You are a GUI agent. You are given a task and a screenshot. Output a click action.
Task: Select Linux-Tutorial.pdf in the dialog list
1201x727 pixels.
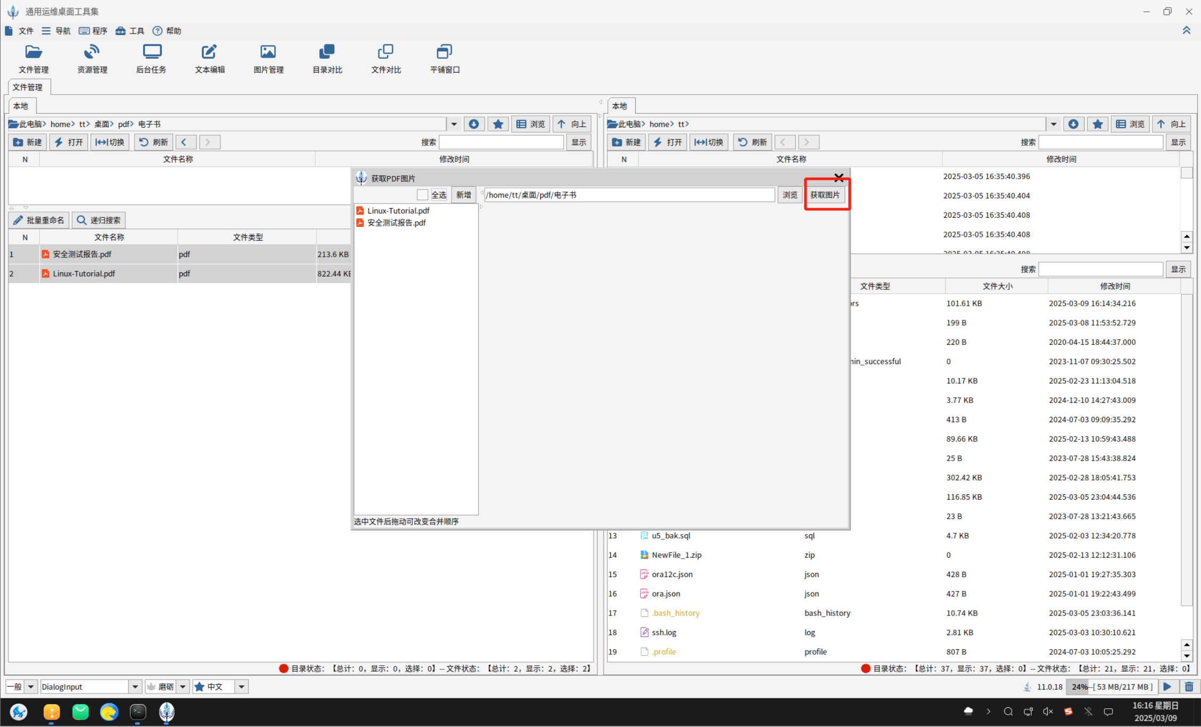(398, 211)
